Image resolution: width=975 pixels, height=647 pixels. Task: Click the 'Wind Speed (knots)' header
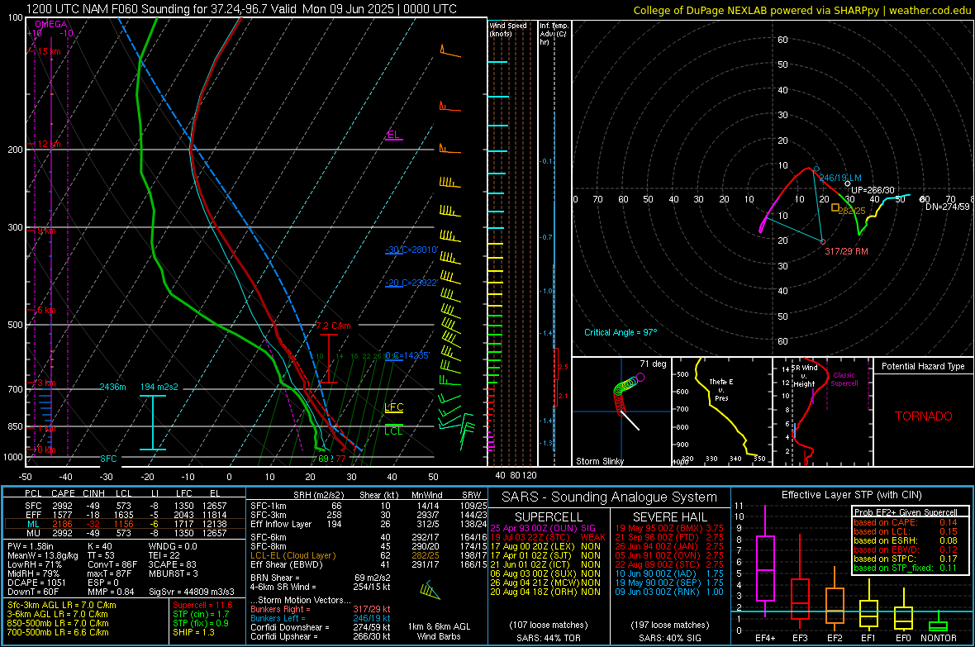coord(507,29)
